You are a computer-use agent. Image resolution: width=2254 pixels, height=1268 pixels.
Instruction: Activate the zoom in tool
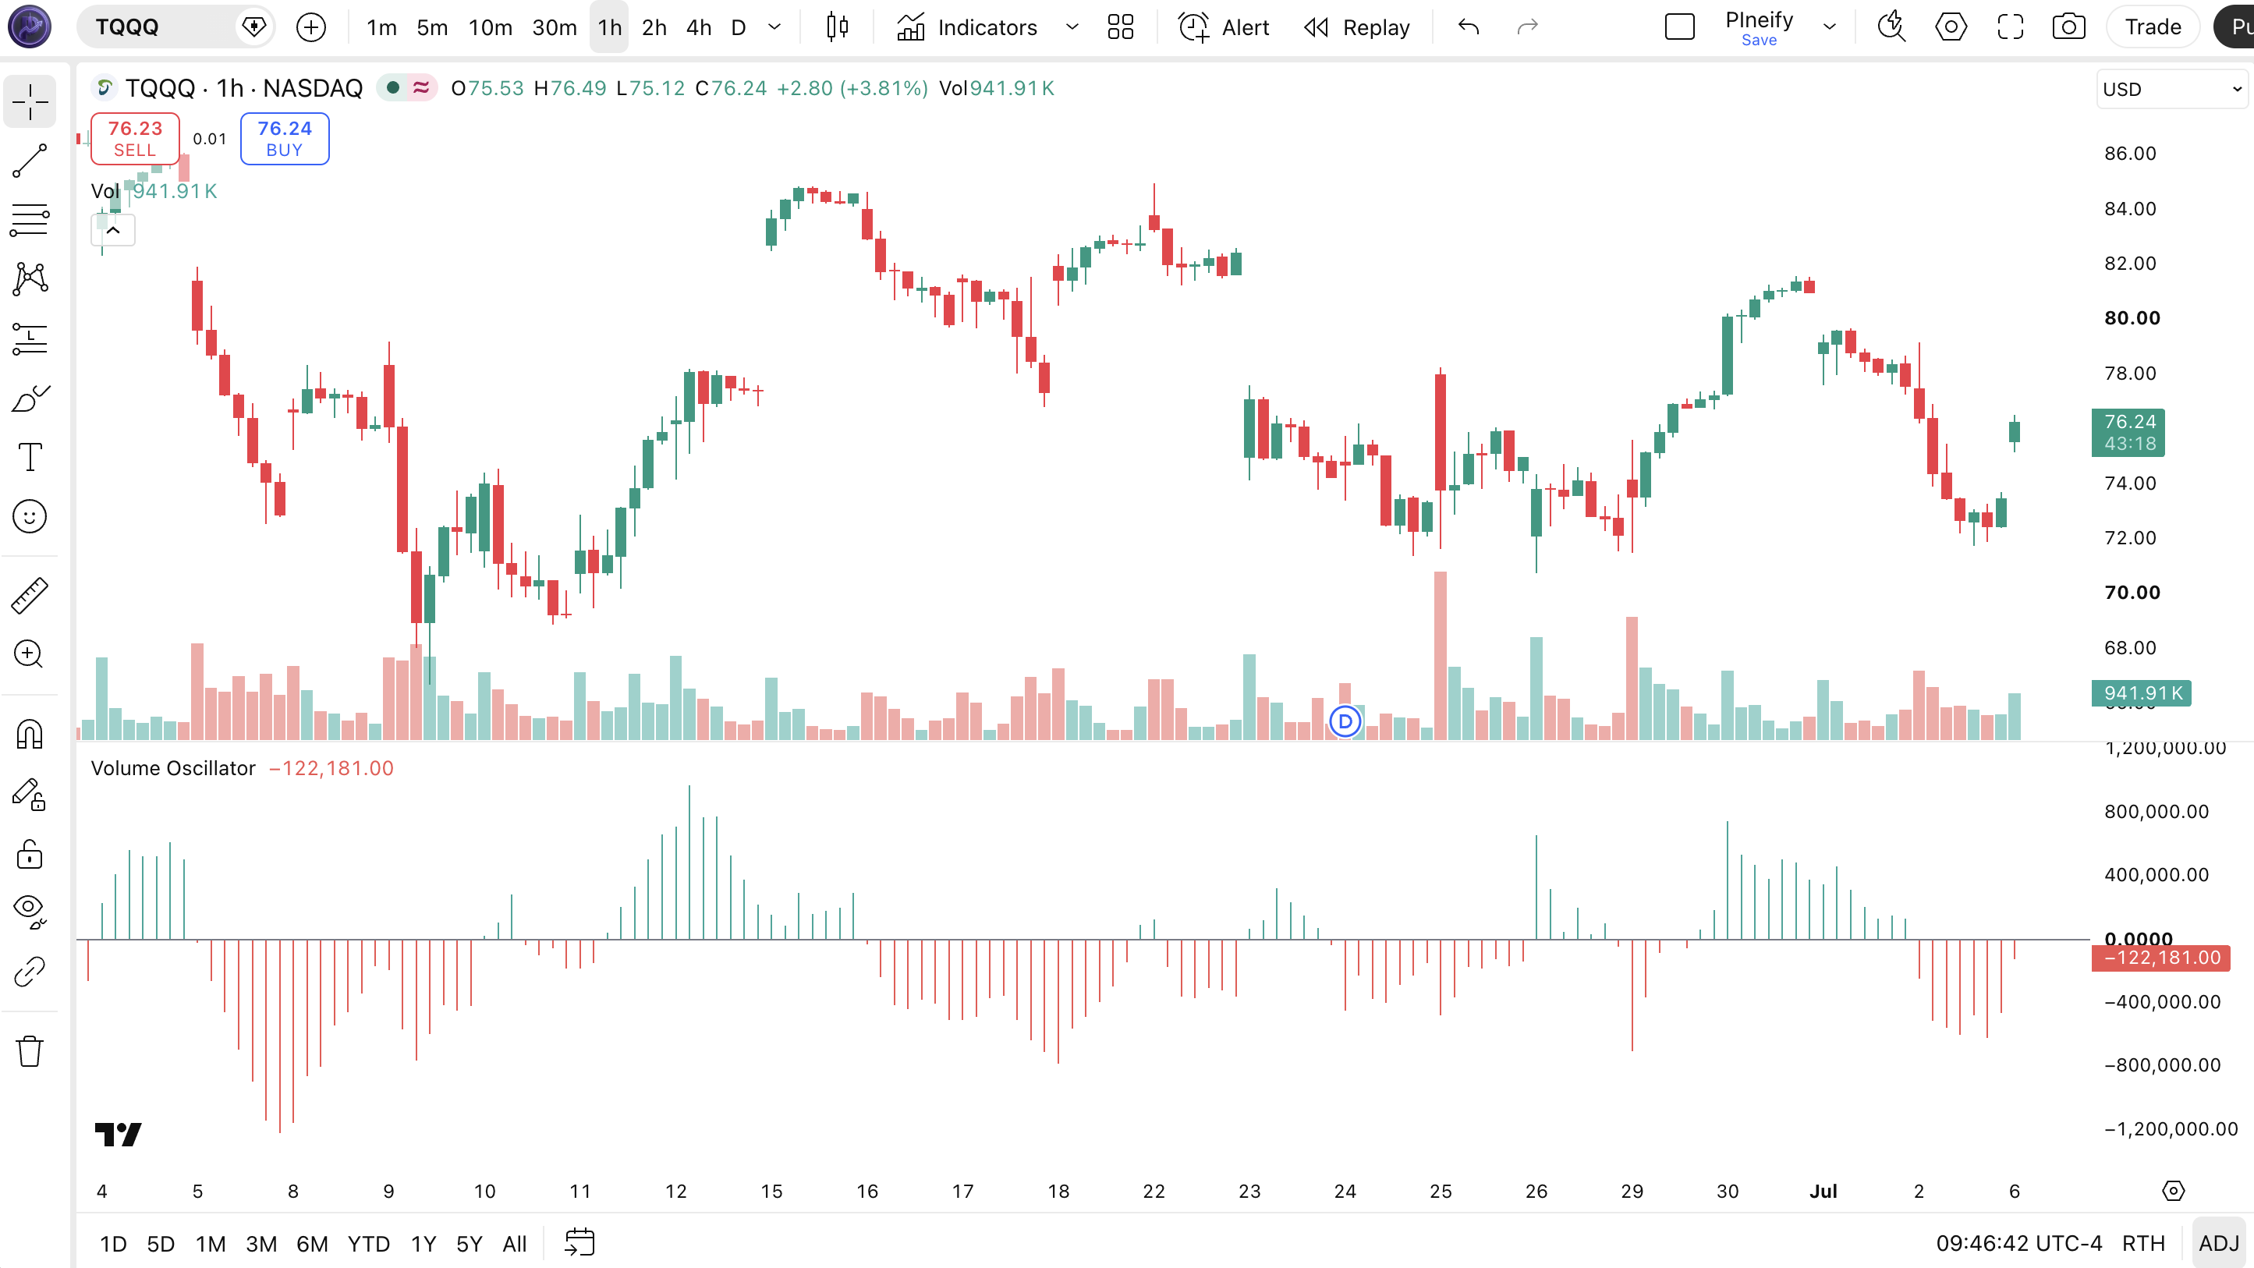coord(30,653)
